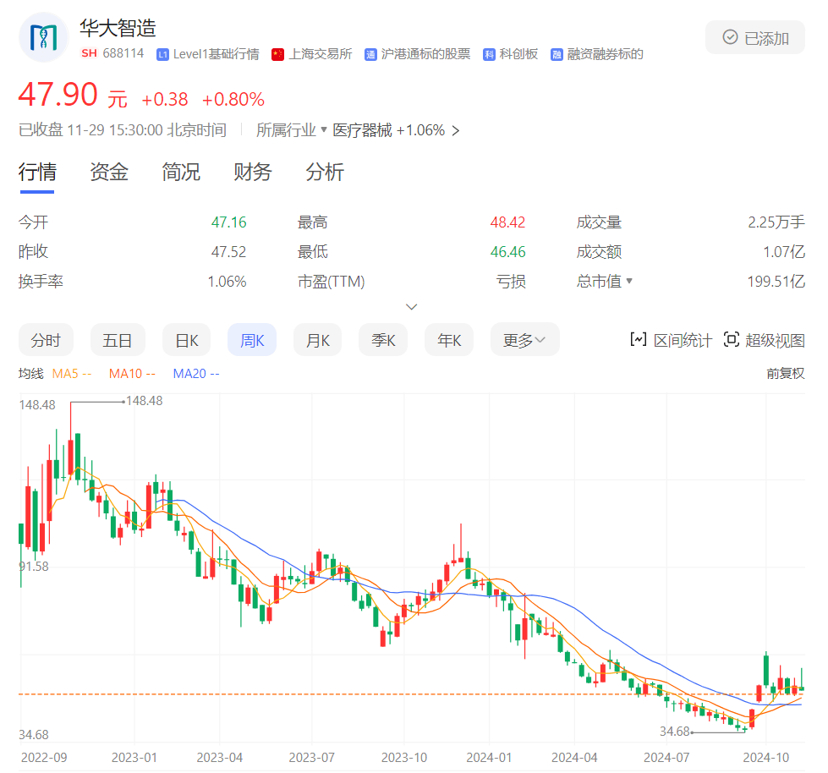The height and width of the screenshot is (773, 828).
Task: Select the 年K chart view
Action: (449, 340)
